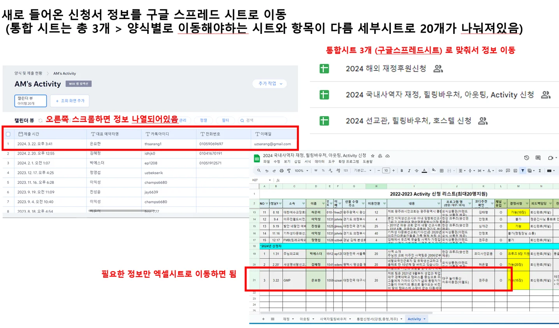Click the 양식 및 제출 현황 breadcrumb
This screenshot has height=328, width=559.
28,73
